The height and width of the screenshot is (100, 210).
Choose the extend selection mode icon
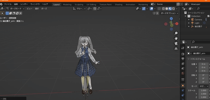[x=10, y=13]
